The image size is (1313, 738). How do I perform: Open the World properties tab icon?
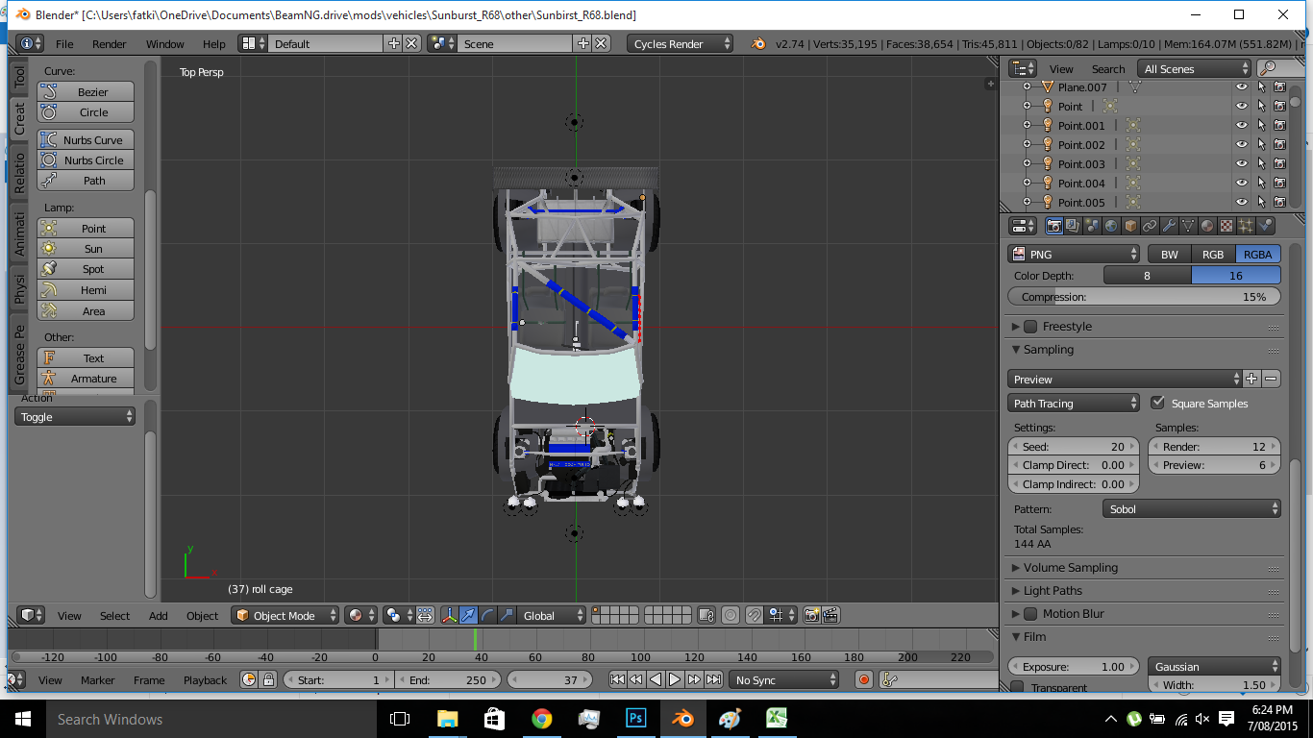point(1111,226)
